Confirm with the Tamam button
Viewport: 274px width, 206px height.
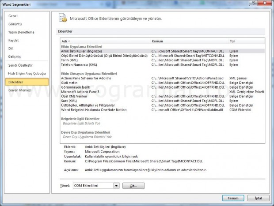233,198
